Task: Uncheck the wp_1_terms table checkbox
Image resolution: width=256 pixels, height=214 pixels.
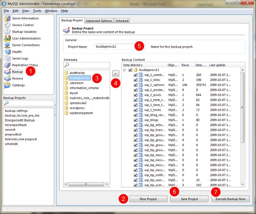Action: 135,110
